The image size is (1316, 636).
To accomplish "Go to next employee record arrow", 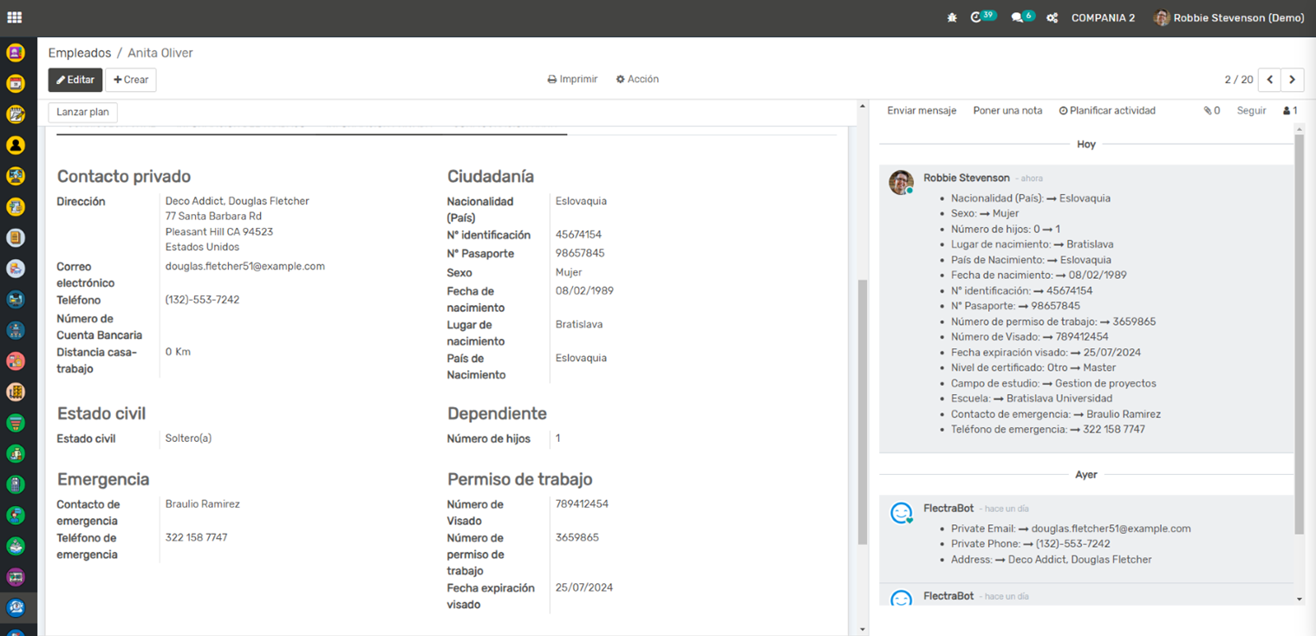I will point(1293,80).
